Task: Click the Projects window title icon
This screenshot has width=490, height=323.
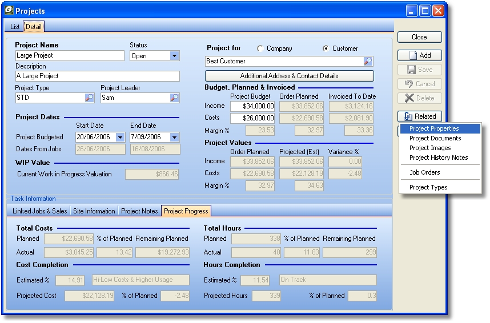Action: [9, 10]
